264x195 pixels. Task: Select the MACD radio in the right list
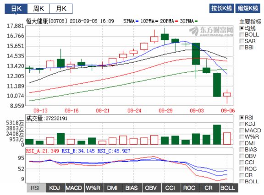242,130
